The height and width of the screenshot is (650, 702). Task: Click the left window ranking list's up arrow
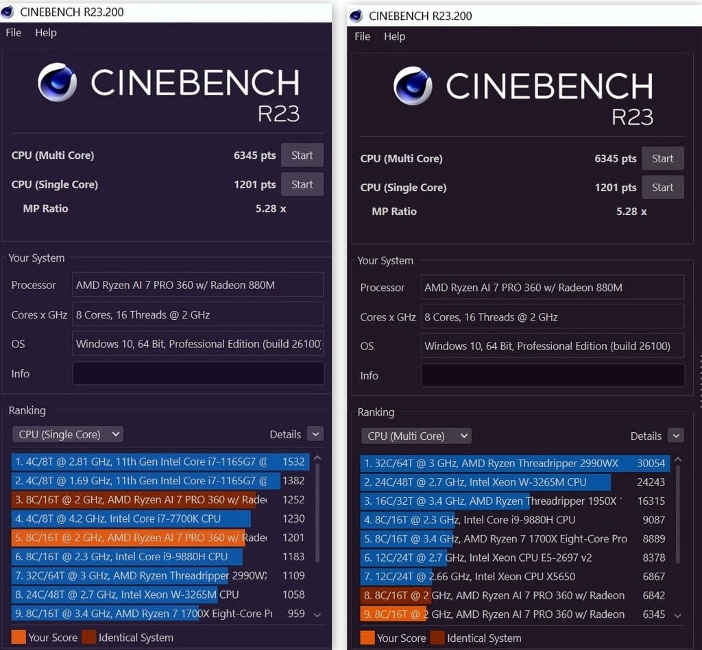pyautogui.click(x=317, y=458)
